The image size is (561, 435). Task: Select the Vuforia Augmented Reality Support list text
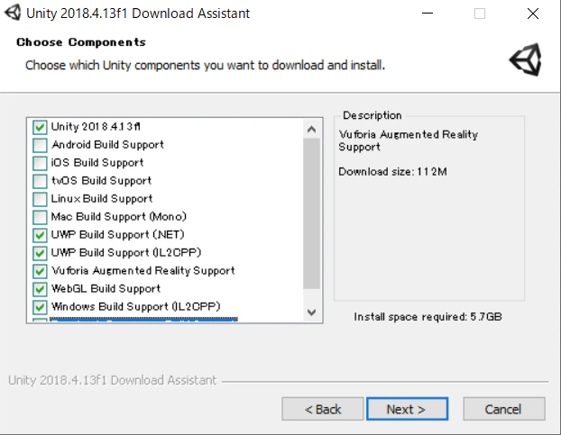coord(143,271)
